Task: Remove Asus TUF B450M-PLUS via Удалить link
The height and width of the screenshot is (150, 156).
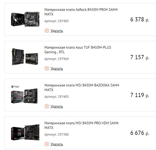Action: [x=57, y=68]
